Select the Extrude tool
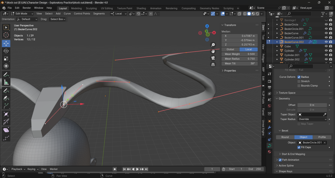The image size is (335, 178). tap(6, 106)
